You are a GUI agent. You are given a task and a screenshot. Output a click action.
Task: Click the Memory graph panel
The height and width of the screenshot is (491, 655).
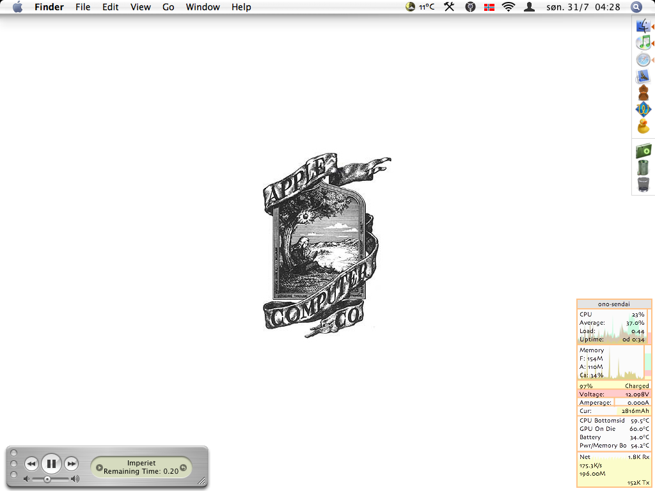point(614,362)
